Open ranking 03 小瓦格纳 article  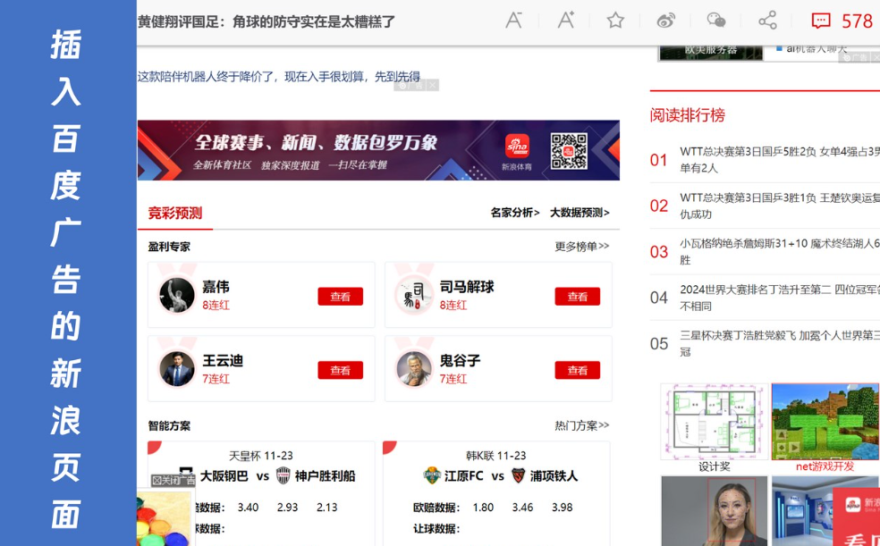pos(780,252)
